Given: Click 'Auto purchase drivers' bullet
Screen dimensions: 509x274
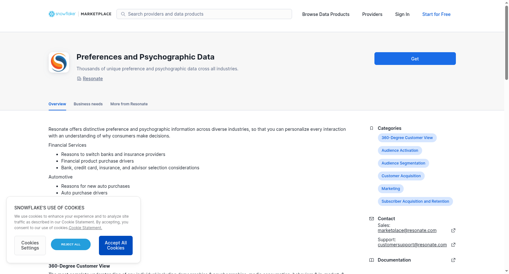Looking at the screenshot, I should (84, 193).
